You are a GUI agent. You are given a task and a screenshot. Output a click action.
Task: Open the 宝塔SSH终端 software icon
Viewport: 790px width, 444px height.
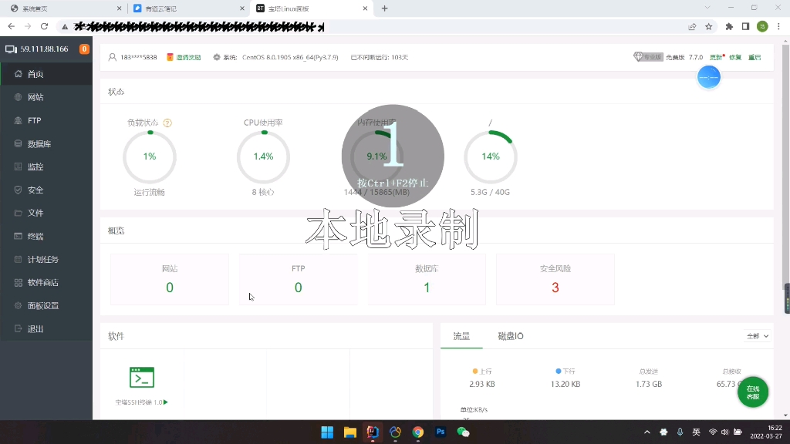(142, 378)
